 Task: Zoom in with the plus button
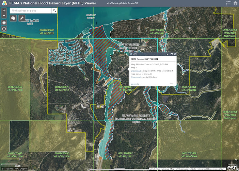click(x=4, y=10)
